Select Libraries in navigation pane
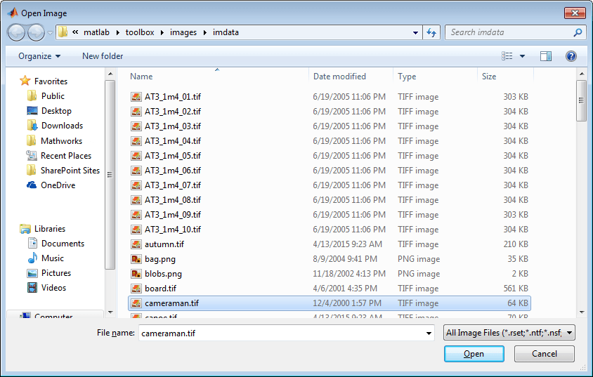 click(43, 229)
